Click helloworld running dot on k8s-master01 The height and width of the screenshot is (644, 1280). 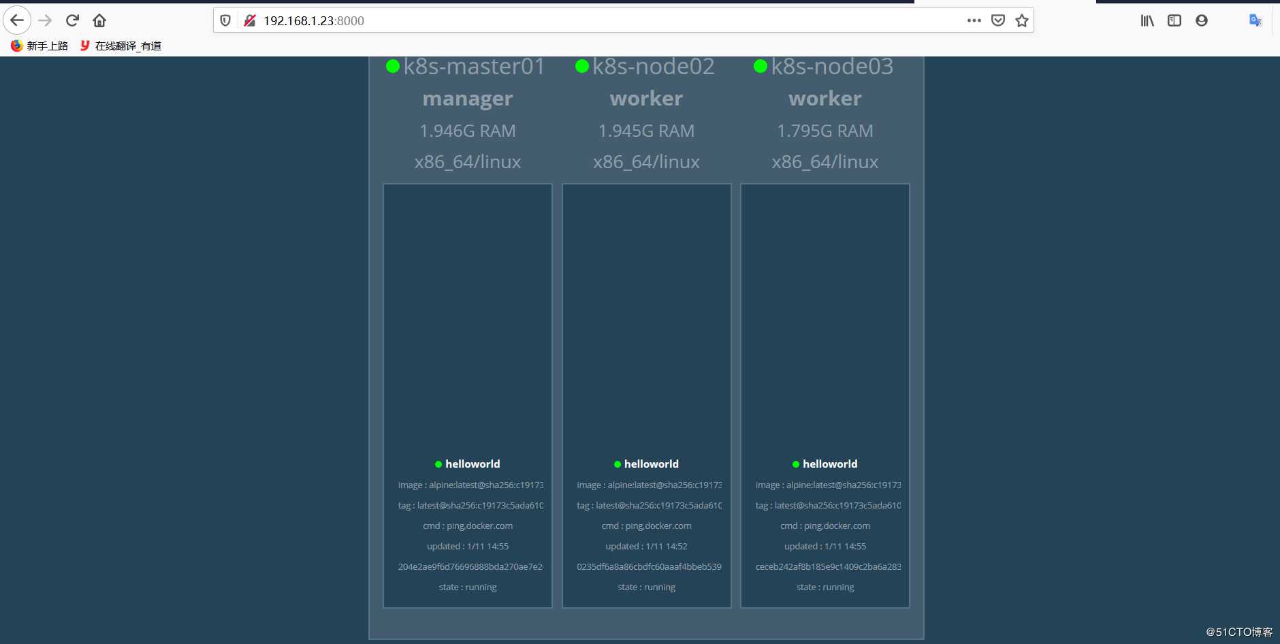438,464
